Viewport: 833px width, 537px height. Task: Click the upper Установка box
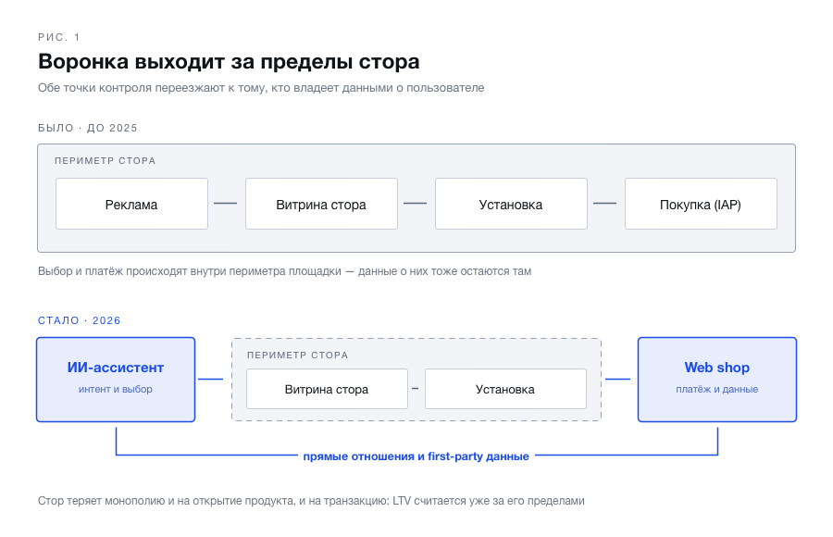(x=511, y=204)
